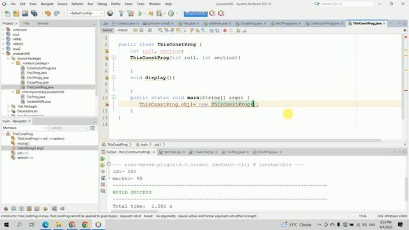Click the Search (Ctrl+I) field
This screenshot has width=409, height=230.
[346, 4]
